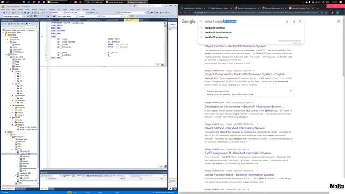This screenshot has height=194, width=345.
Task: Open Object Method search result
Action: tap(234, 128)
